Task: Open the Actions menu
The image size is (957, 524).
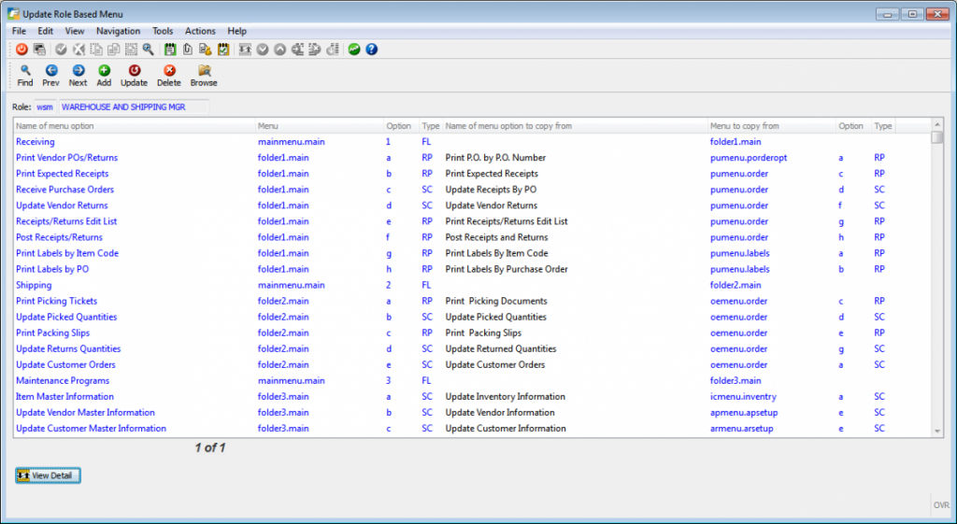Action: click(x=200, y=31)
